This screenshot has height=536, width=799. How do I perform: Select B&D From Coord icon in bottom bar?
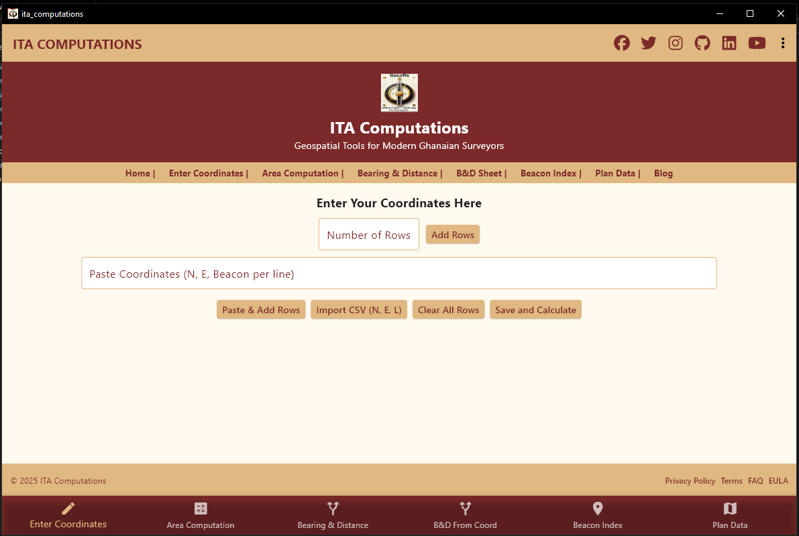pyautogui.click(x=465, y=508)
